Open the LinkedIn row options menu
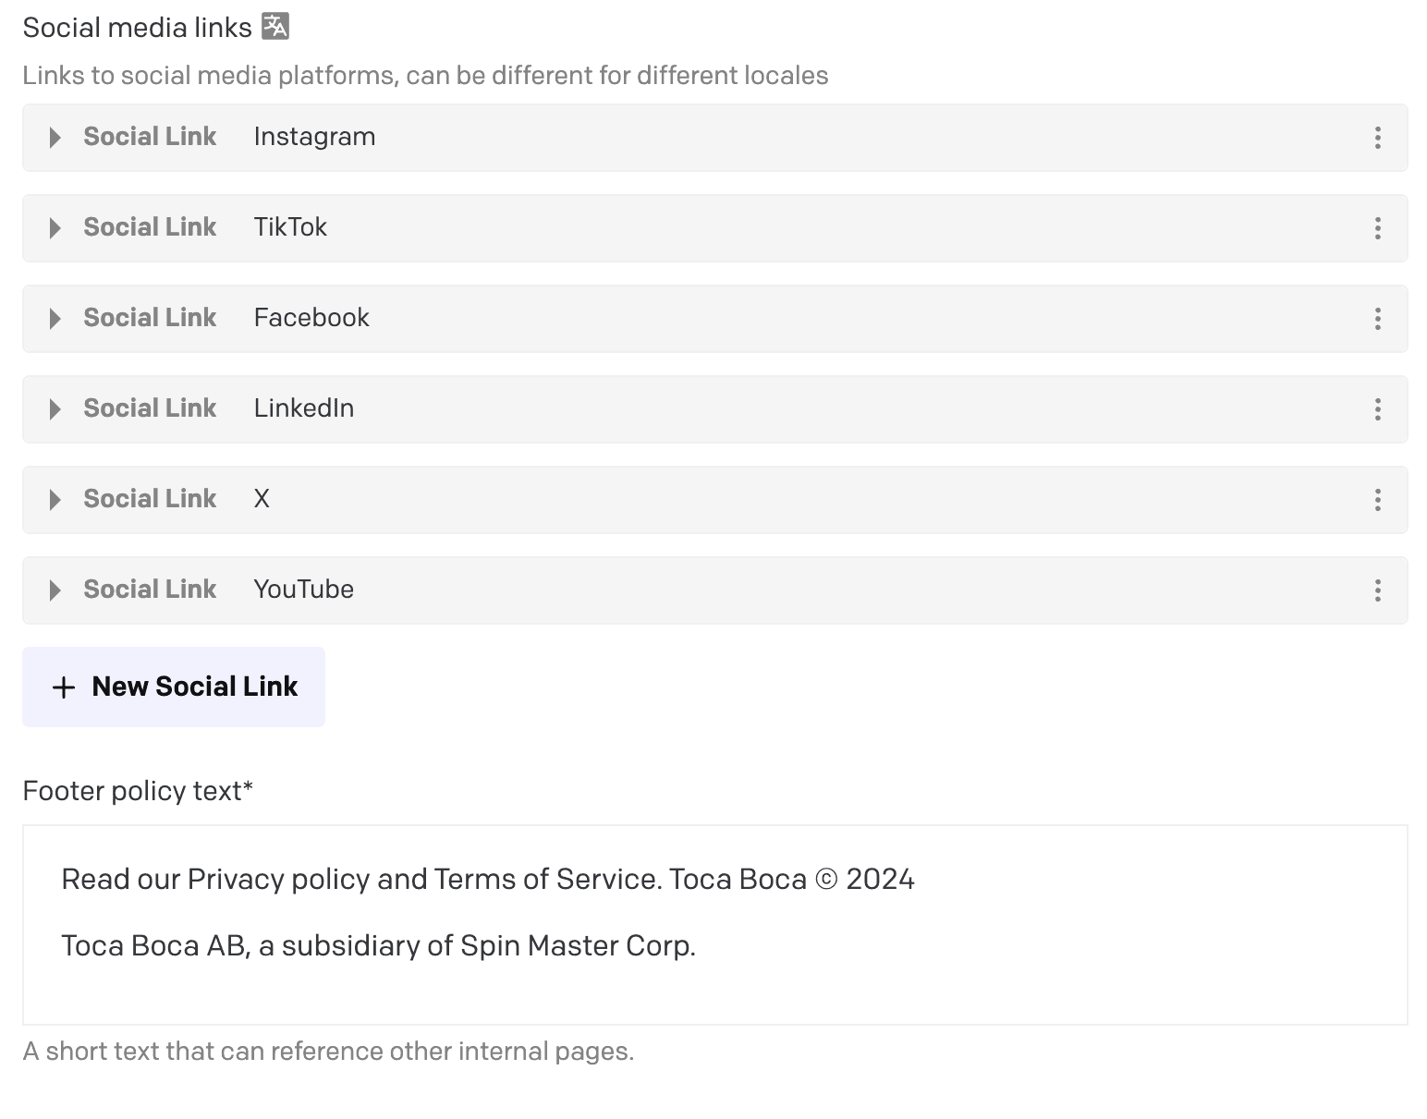 [1377, 409]
